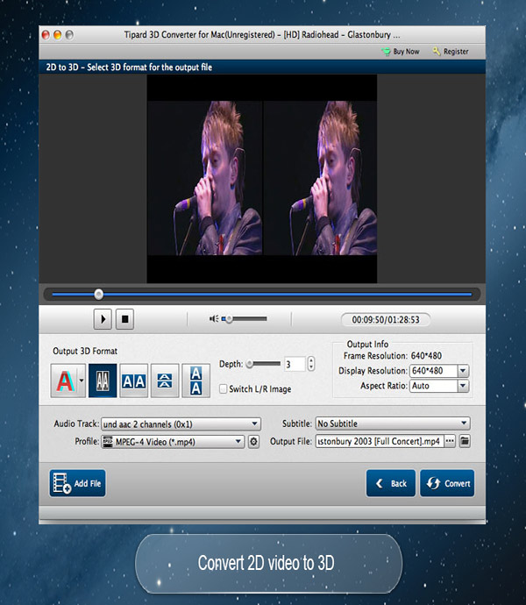
Task: Click Buy Now in the toolbar
Action: (400, 52)
